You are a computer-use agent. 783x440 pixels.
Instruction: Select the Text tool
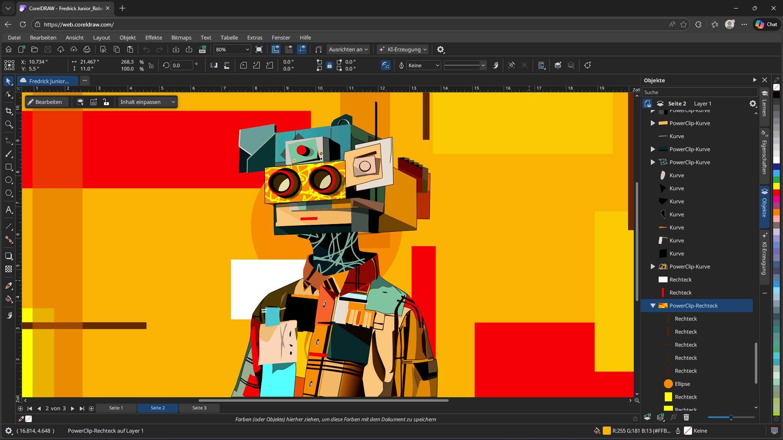point(9,210)
